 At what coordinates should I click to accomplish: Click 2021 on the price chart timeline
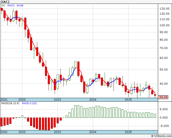click(4, 100)
